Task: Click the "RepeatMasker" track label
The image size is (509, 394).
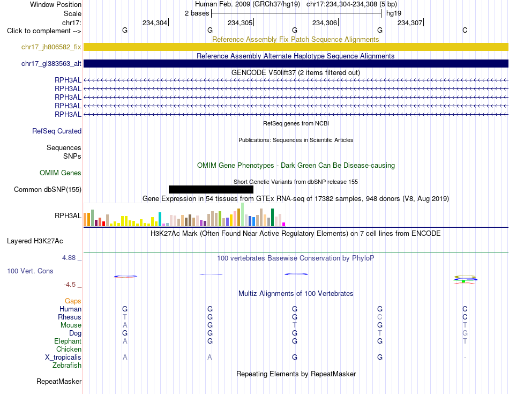Action: 59,381
